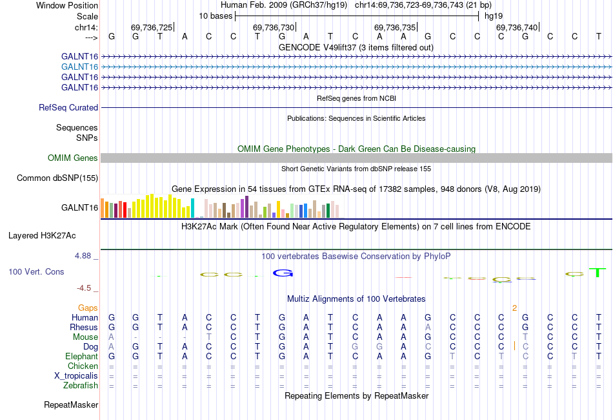Click the GTEx Gene Expression track title
This screenshot has height=420, width=613.
coord(356,189)
